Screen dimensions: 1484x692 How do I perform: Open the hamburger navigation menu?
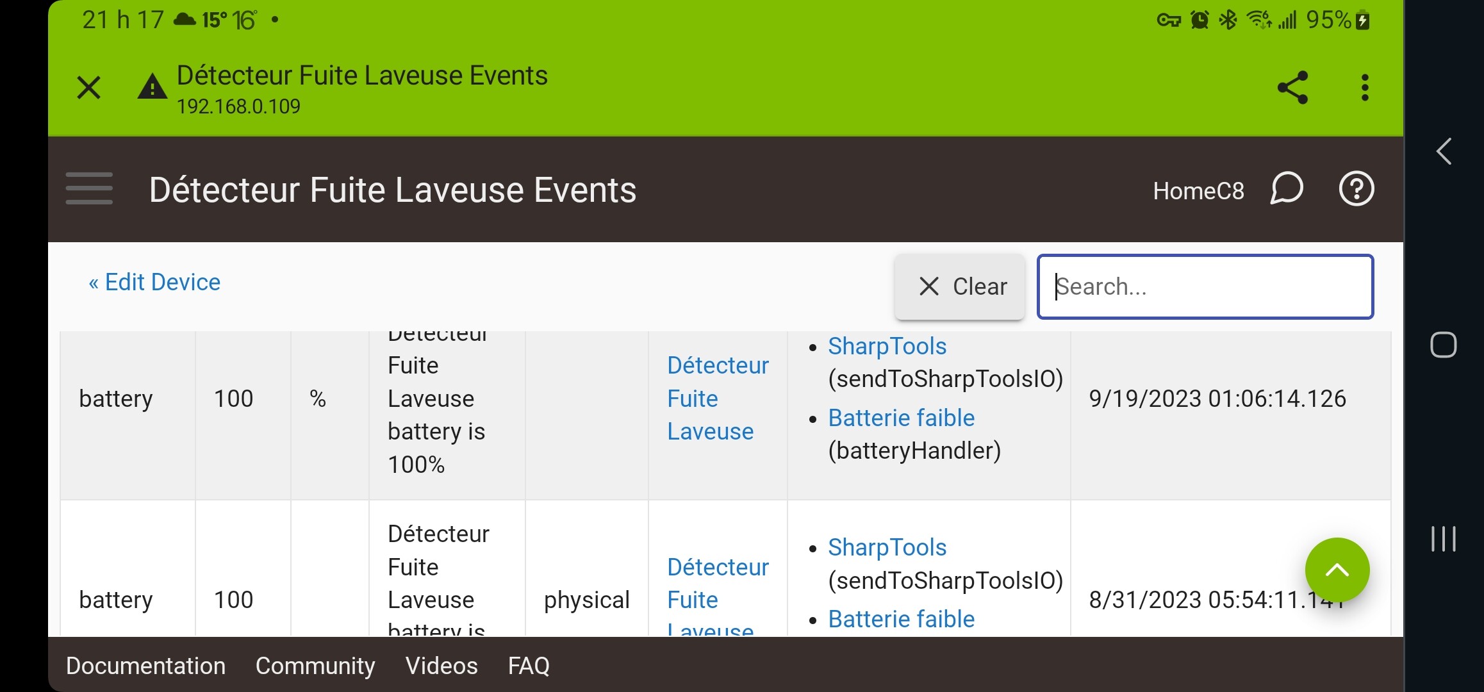tap(89, 189)
